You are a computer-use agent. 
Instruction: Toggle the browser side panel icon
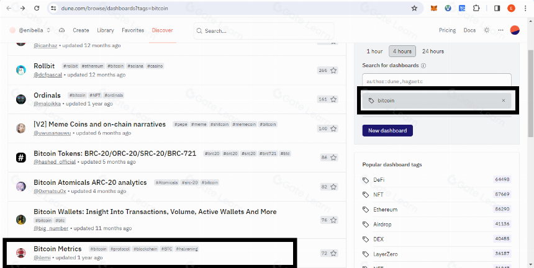point(497,8)
